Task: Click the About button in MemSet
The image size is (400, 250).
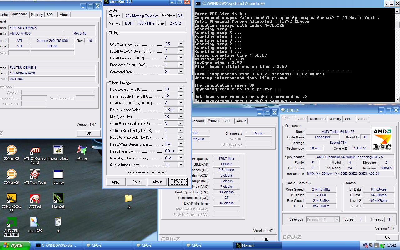Action: (x=157, y=182)
